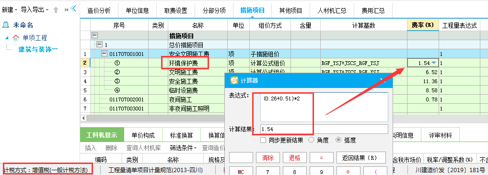Click the MC memory clear button
The height and width of the screenshot is (175, 488).
pyautogui.click(x=241, y=171)
